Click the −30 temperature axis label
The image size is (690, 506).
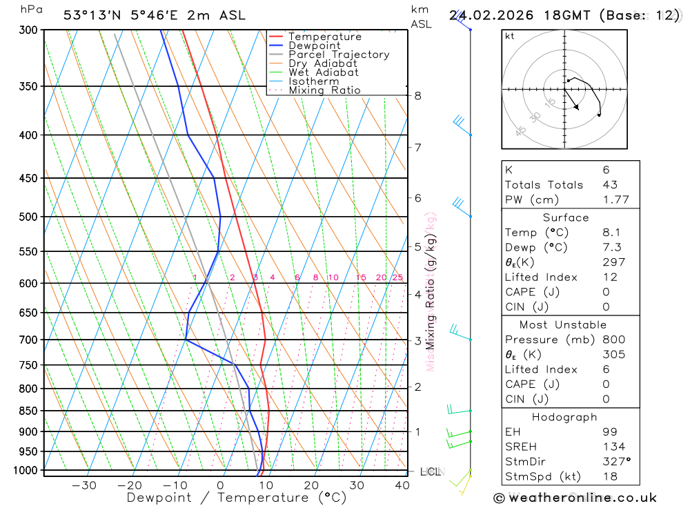tap(84, 485)
